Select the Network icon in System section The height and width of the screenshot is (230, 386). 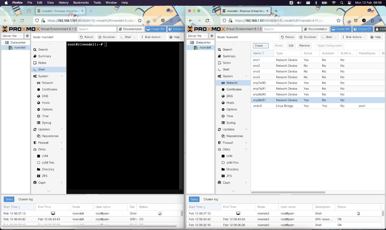(x=222, y=83)
